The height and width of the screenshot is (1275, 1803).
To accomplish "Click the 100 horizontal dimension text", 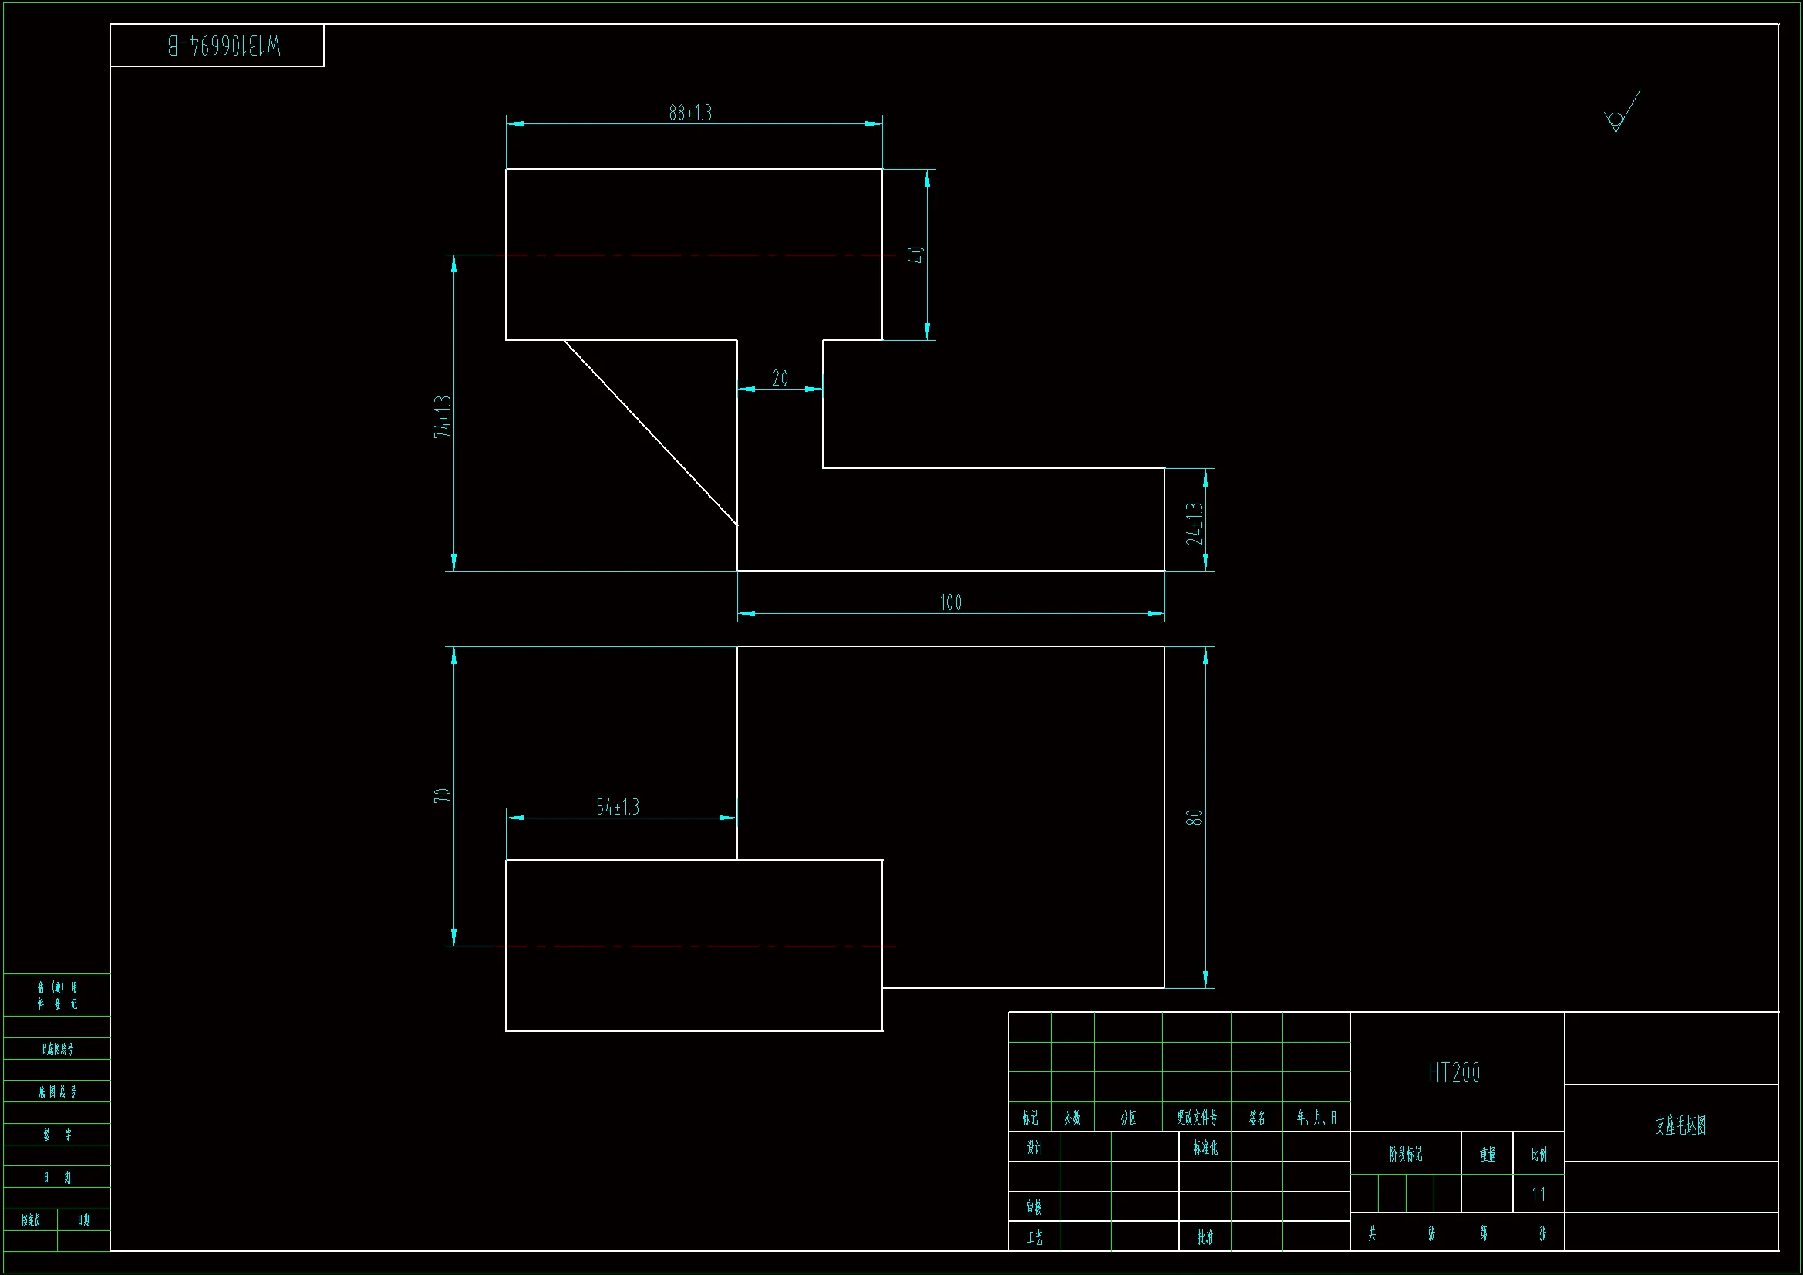I will 950,602.
